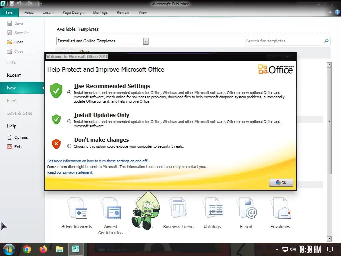Open the E-mail template category
Image resolution: width=341 pixels, height=256 pixels.
pos(246,213)
